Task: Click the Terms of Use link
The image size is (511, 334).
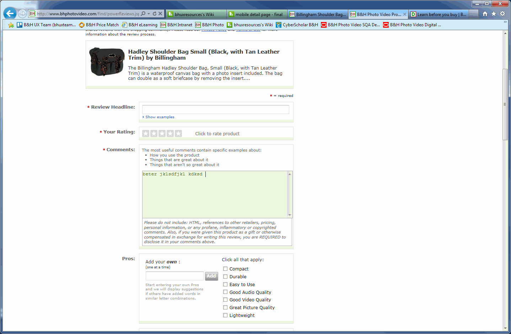Action: 248,31
